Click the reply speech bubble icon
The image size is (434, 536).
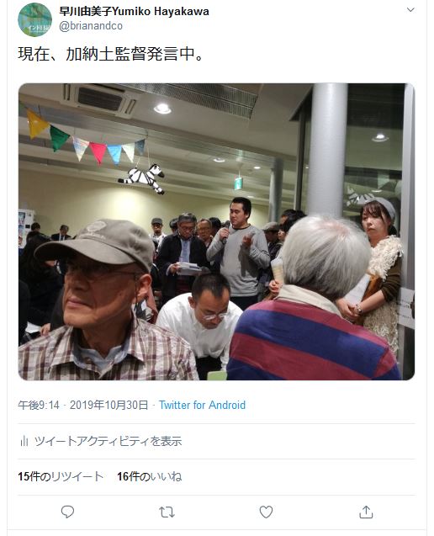(67, 512)
